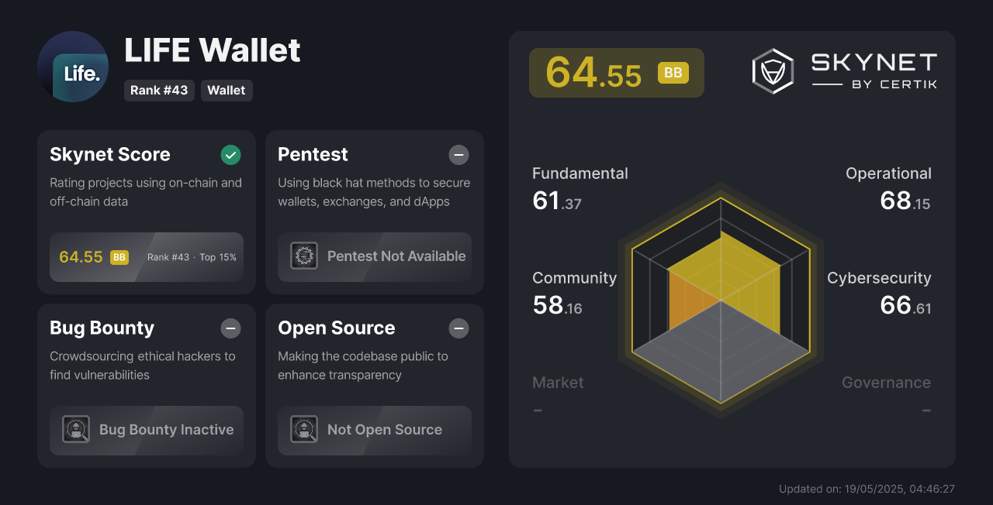993x505 pixels.
Task: Click the Pentest Not Available badge icon
Action: pos(304,256)
